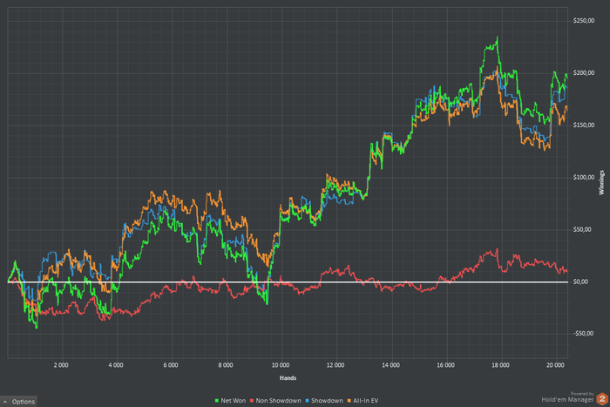Click the red Non Showdown color square

point(252,401)
